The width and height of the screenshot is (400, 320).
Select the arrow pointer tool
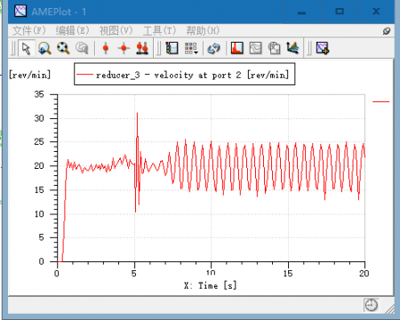point(27,48)
